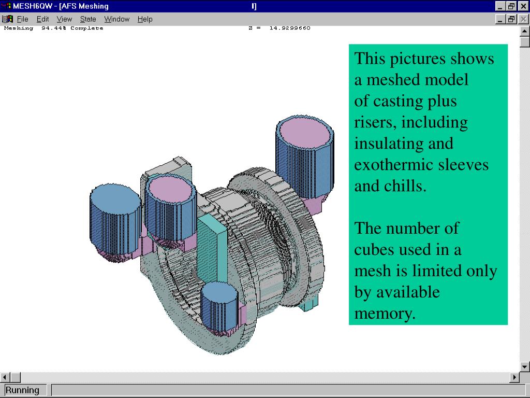Open the File menu
Image resolution: width=530 pixels, height=398 pixels.
(x=22, y=19)
